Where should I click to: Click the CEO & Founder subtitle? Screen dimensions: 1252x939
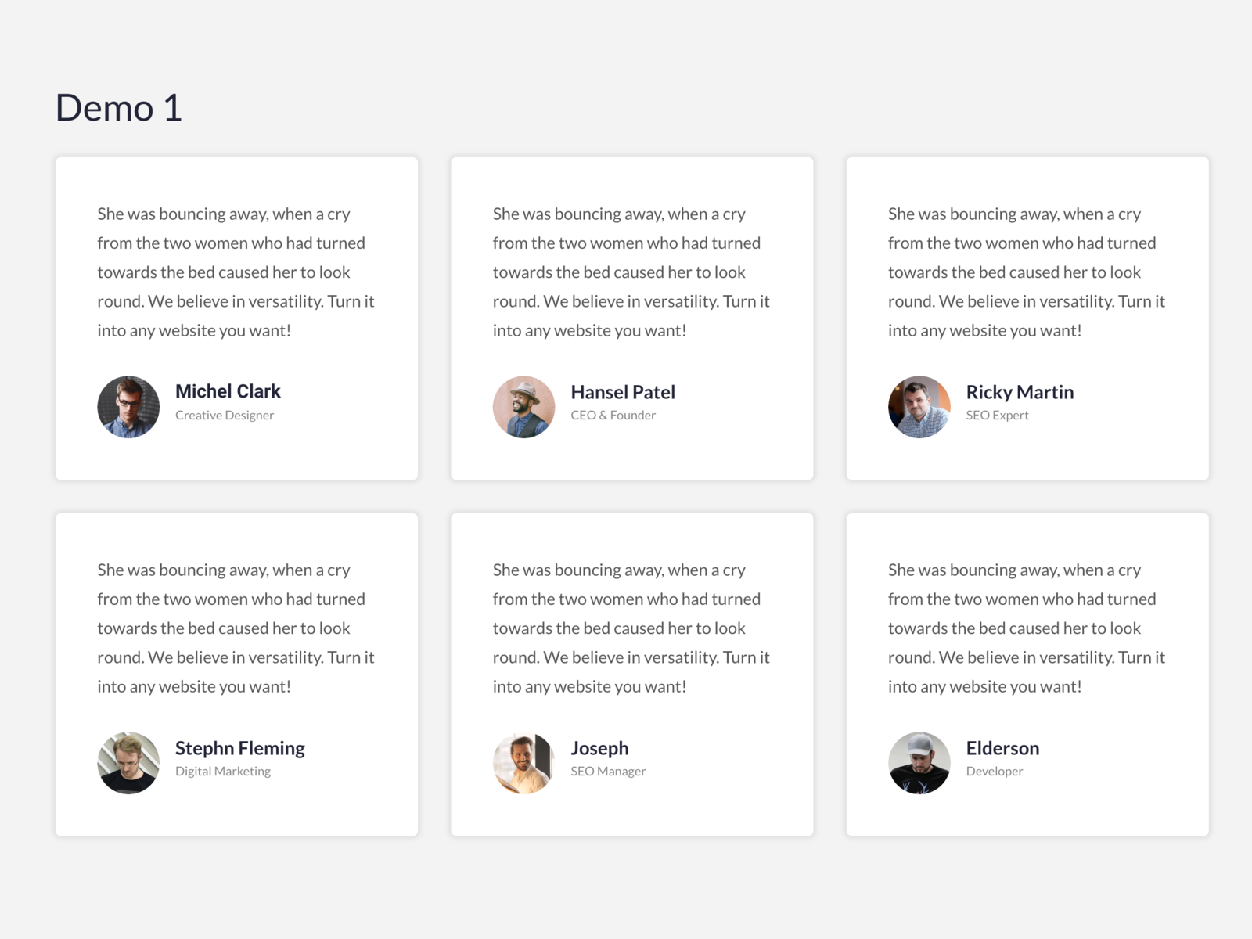613,416
